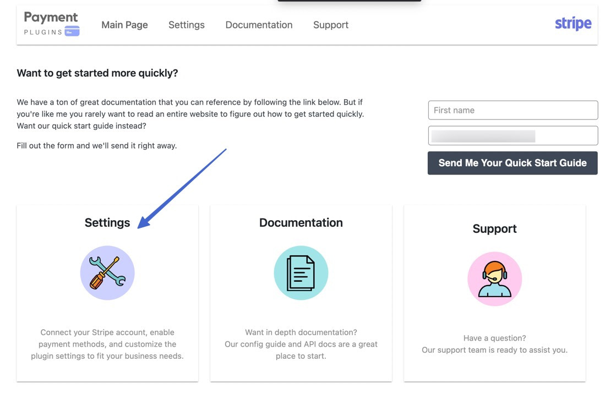Click the First name input field

point(513,110)
